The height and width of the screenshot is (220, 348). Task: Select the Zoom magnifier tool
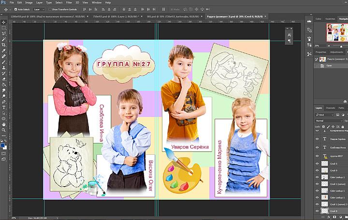(3, 130)
